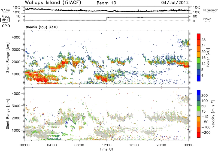218x151 pixels.
Task: Pick the power color between 20 and 24
Action: click(x=199, y=49)
